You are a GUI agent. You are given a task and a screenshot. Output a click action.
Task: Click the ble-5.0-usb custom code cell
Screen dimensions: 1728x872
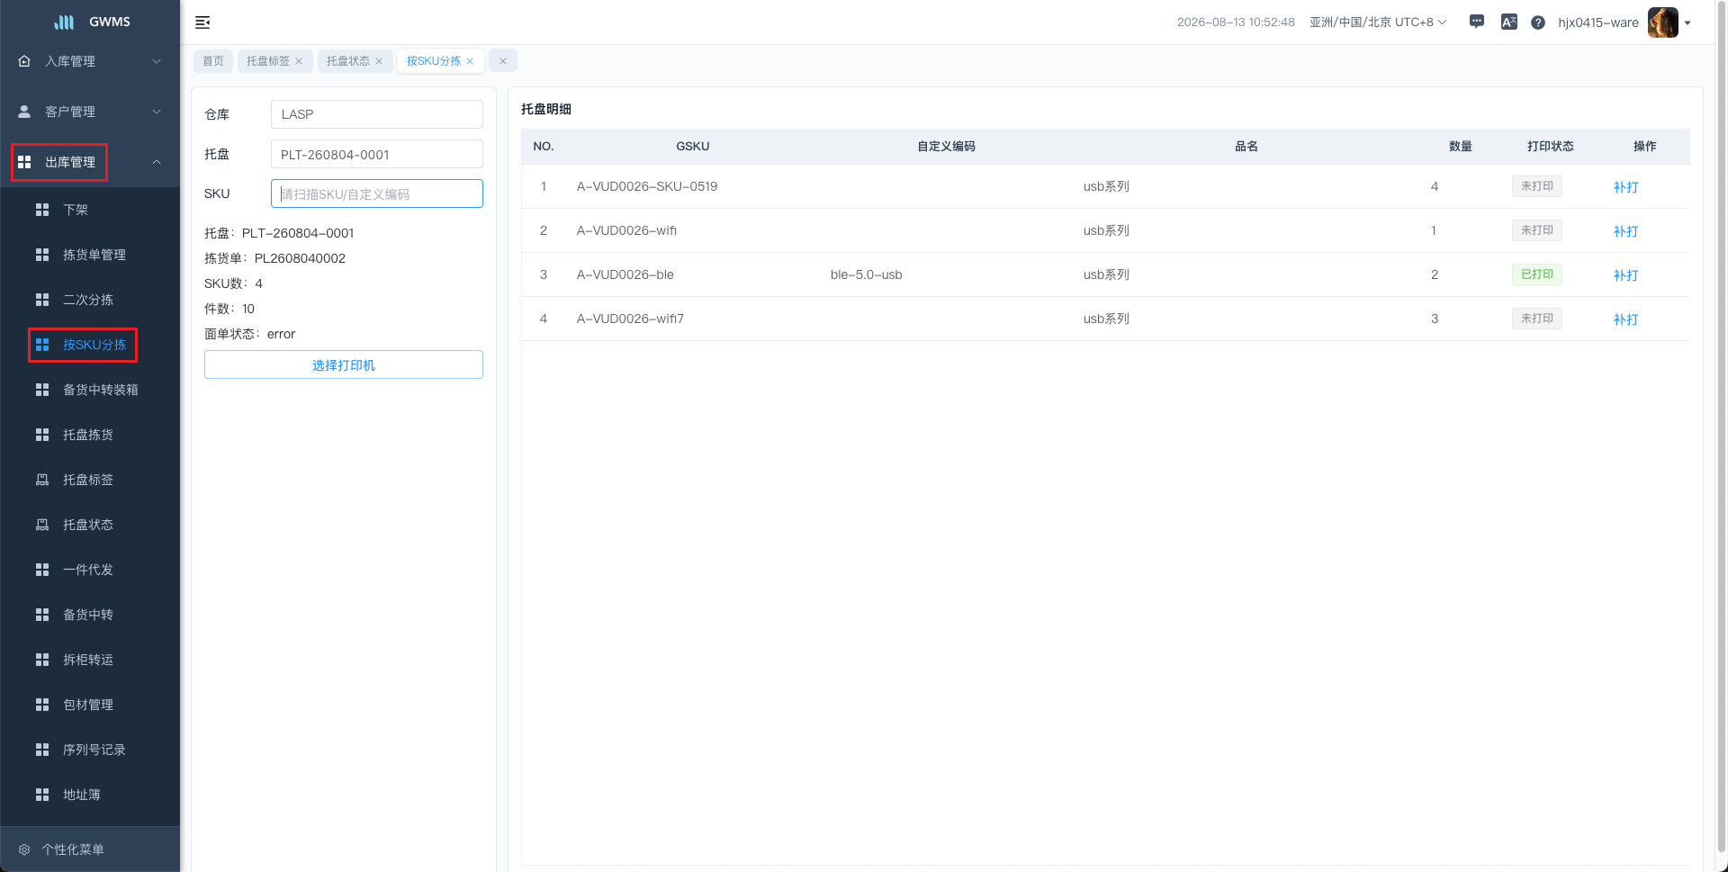coord(866,274)
